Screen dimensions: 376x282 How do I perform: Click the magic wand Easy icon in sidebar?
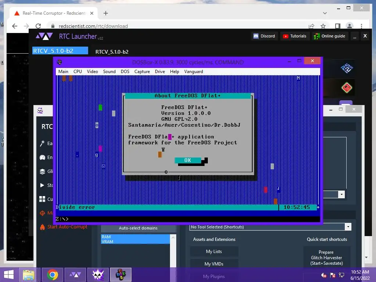pyautogui.click(x=42, y=144)
